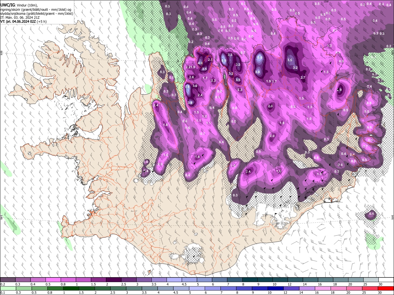Viewport: 394px width, 295px height.
Task: Click the bright red lower swatch after 30
Action: [386, 289]
